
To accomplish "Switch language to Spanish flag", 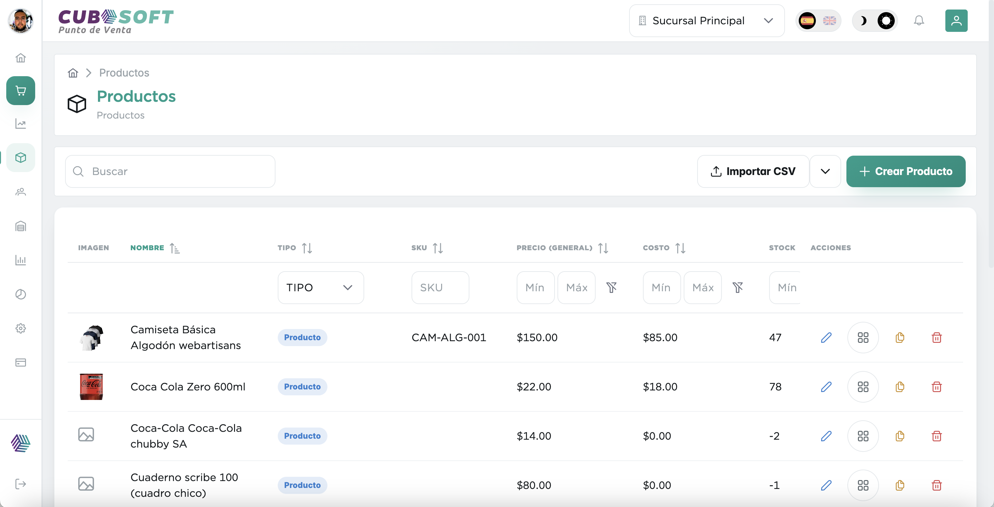I will pos(807,20).
